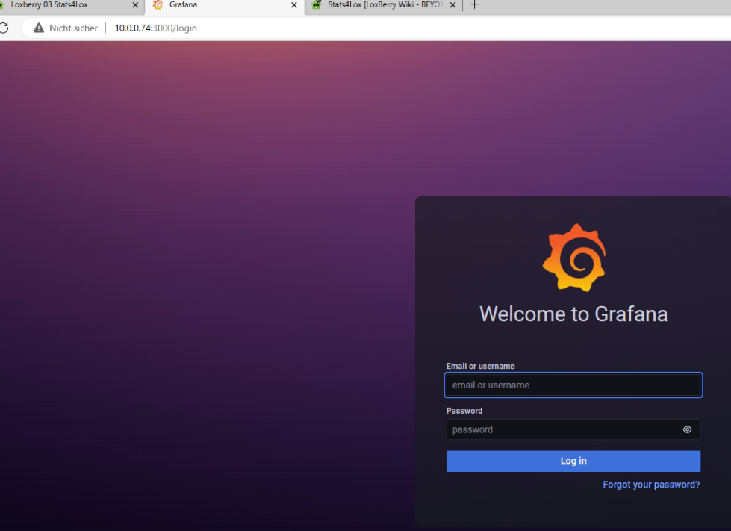Toggle password visibility with eye icon
The image size is (731, 531).
[687, 430]
